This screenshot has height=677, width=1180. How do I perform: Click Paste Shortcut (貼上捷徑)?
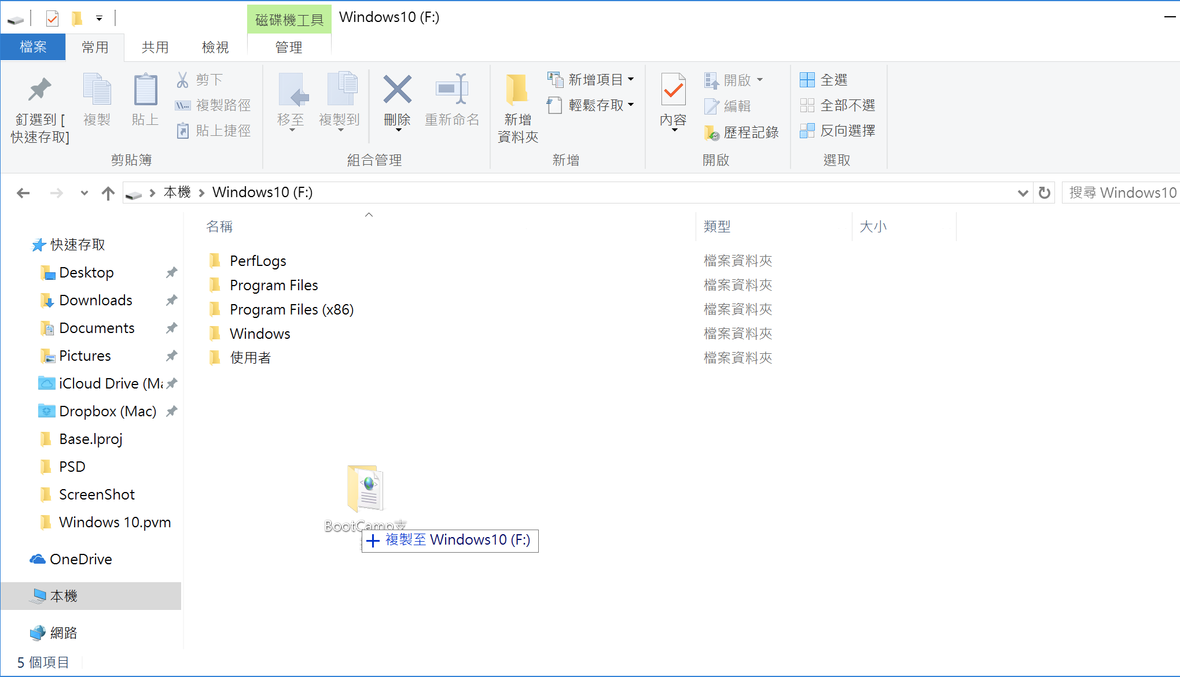pos(213,131)
